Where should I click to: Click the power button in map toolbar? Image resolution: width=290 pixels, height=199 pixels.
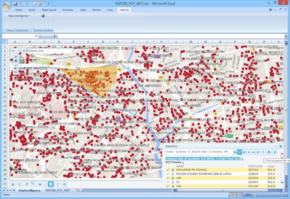pyautogui.click(x=64, y=184)
